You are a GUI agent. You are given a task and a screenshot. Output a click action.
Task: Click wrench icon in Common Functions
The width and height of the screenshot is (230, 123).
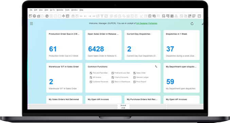pos(156,66)
